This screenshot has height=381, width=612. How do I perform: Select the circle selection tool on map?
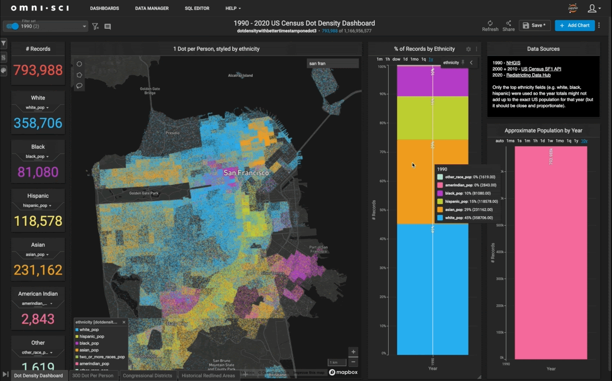(79, 64)
